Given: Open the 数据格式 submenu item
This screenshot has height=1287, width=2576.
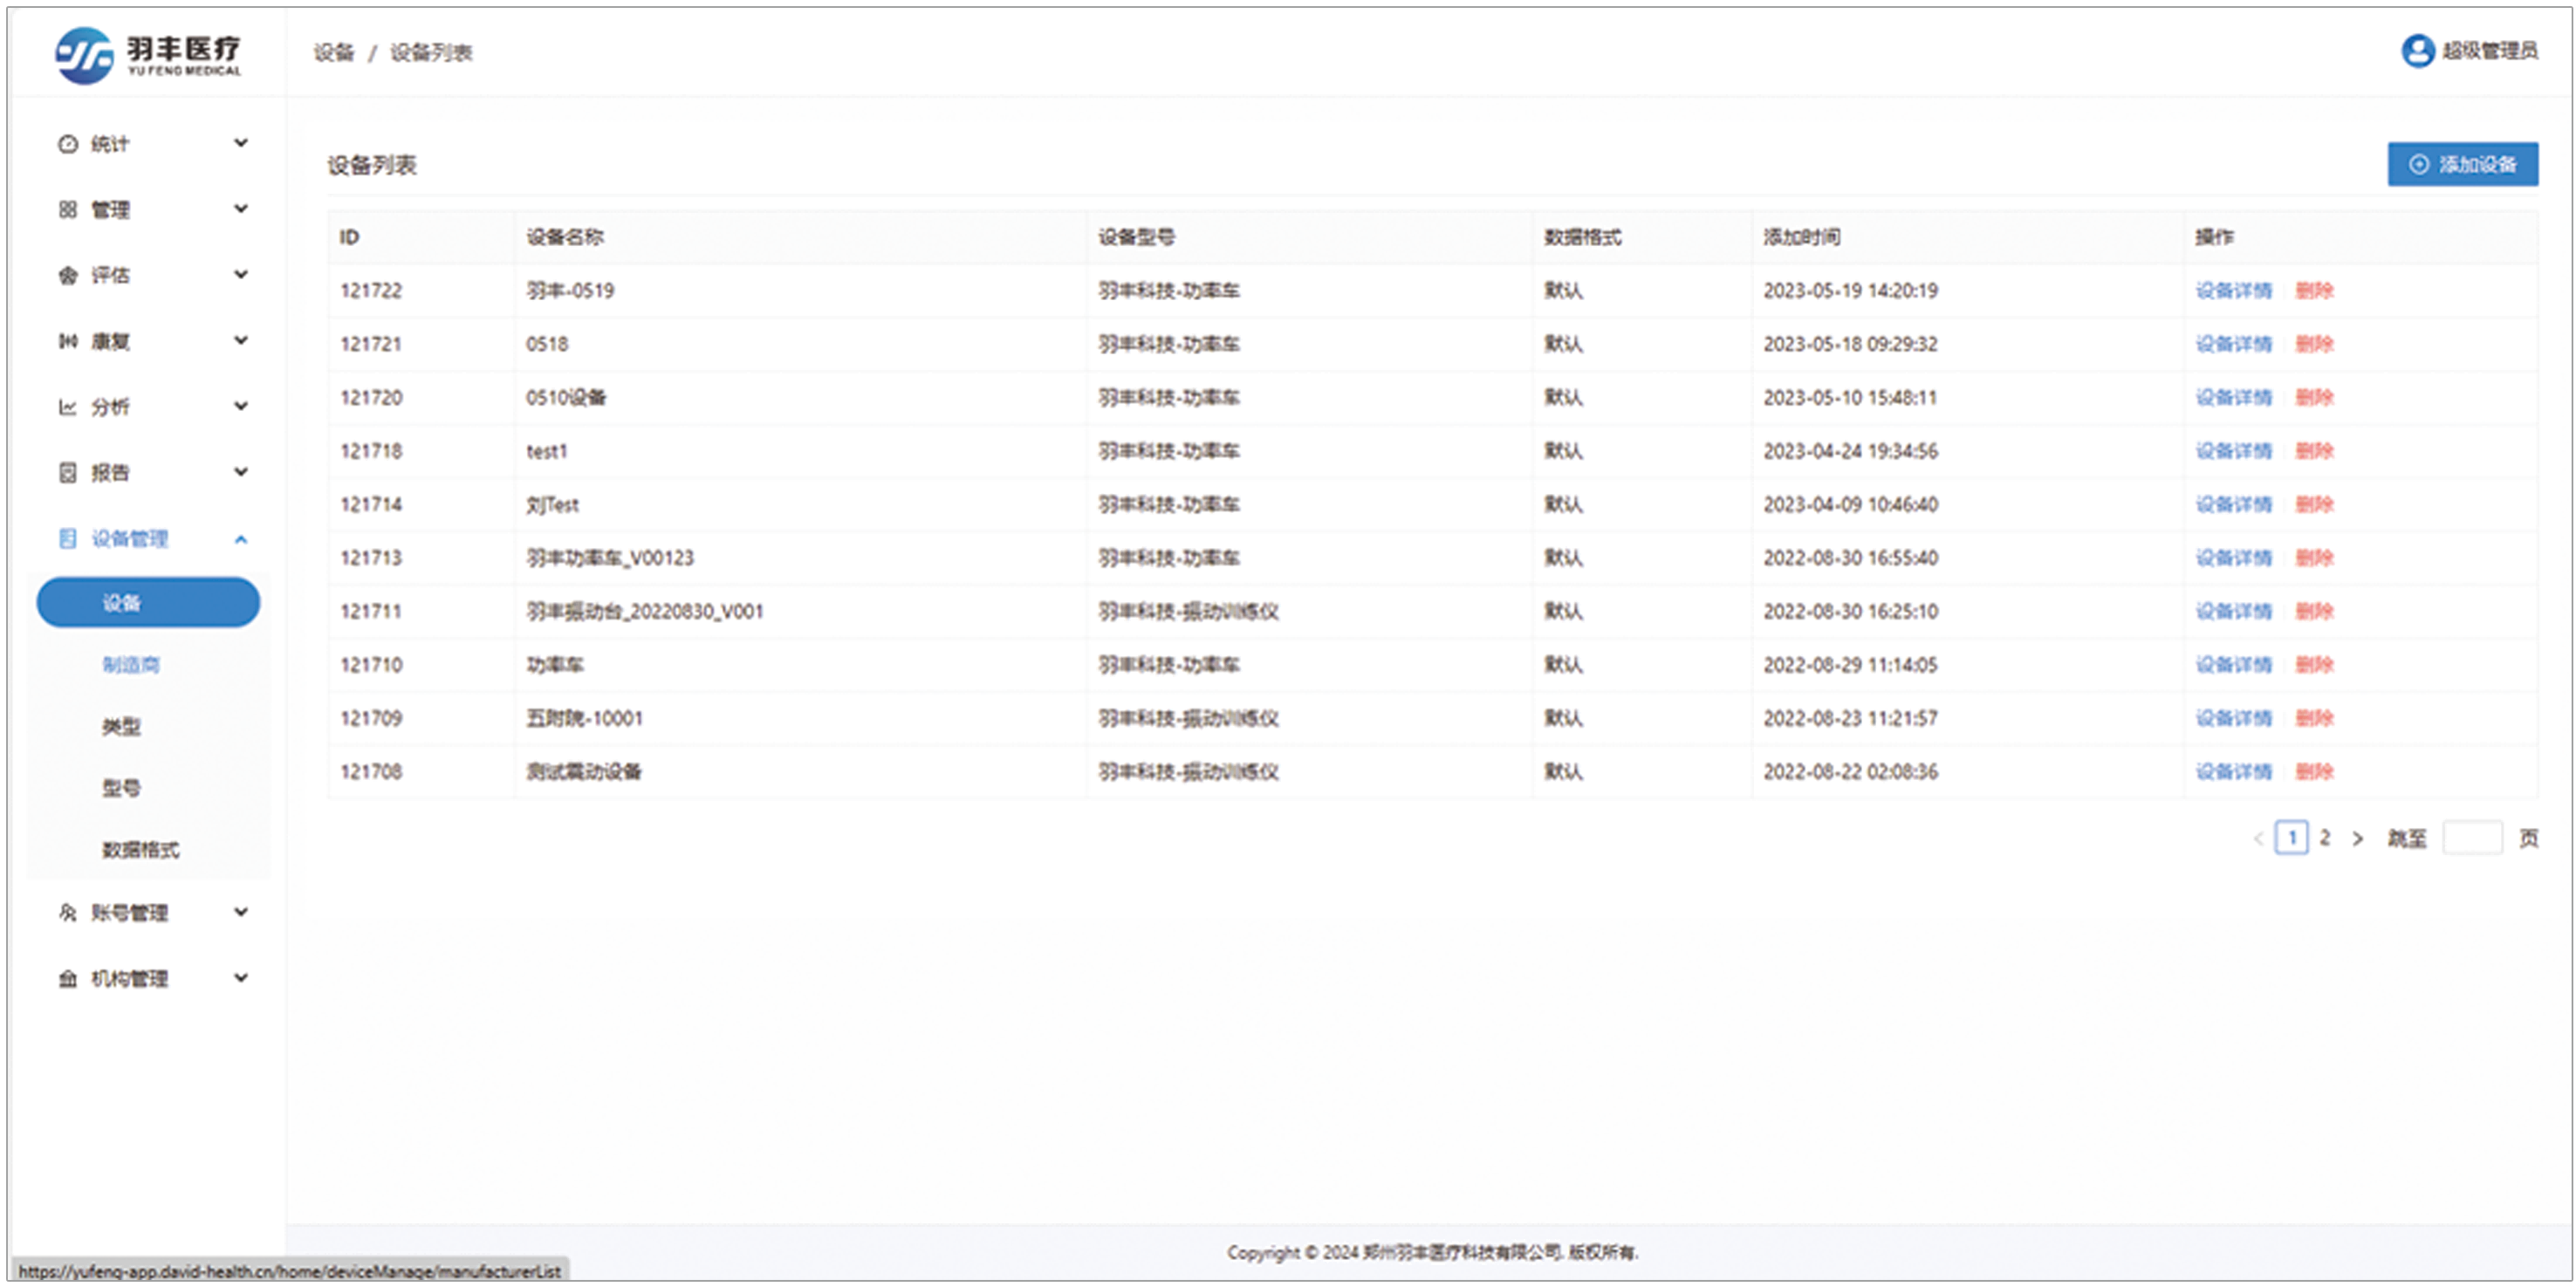Looking at the screenshot, I should coord(140,850).
